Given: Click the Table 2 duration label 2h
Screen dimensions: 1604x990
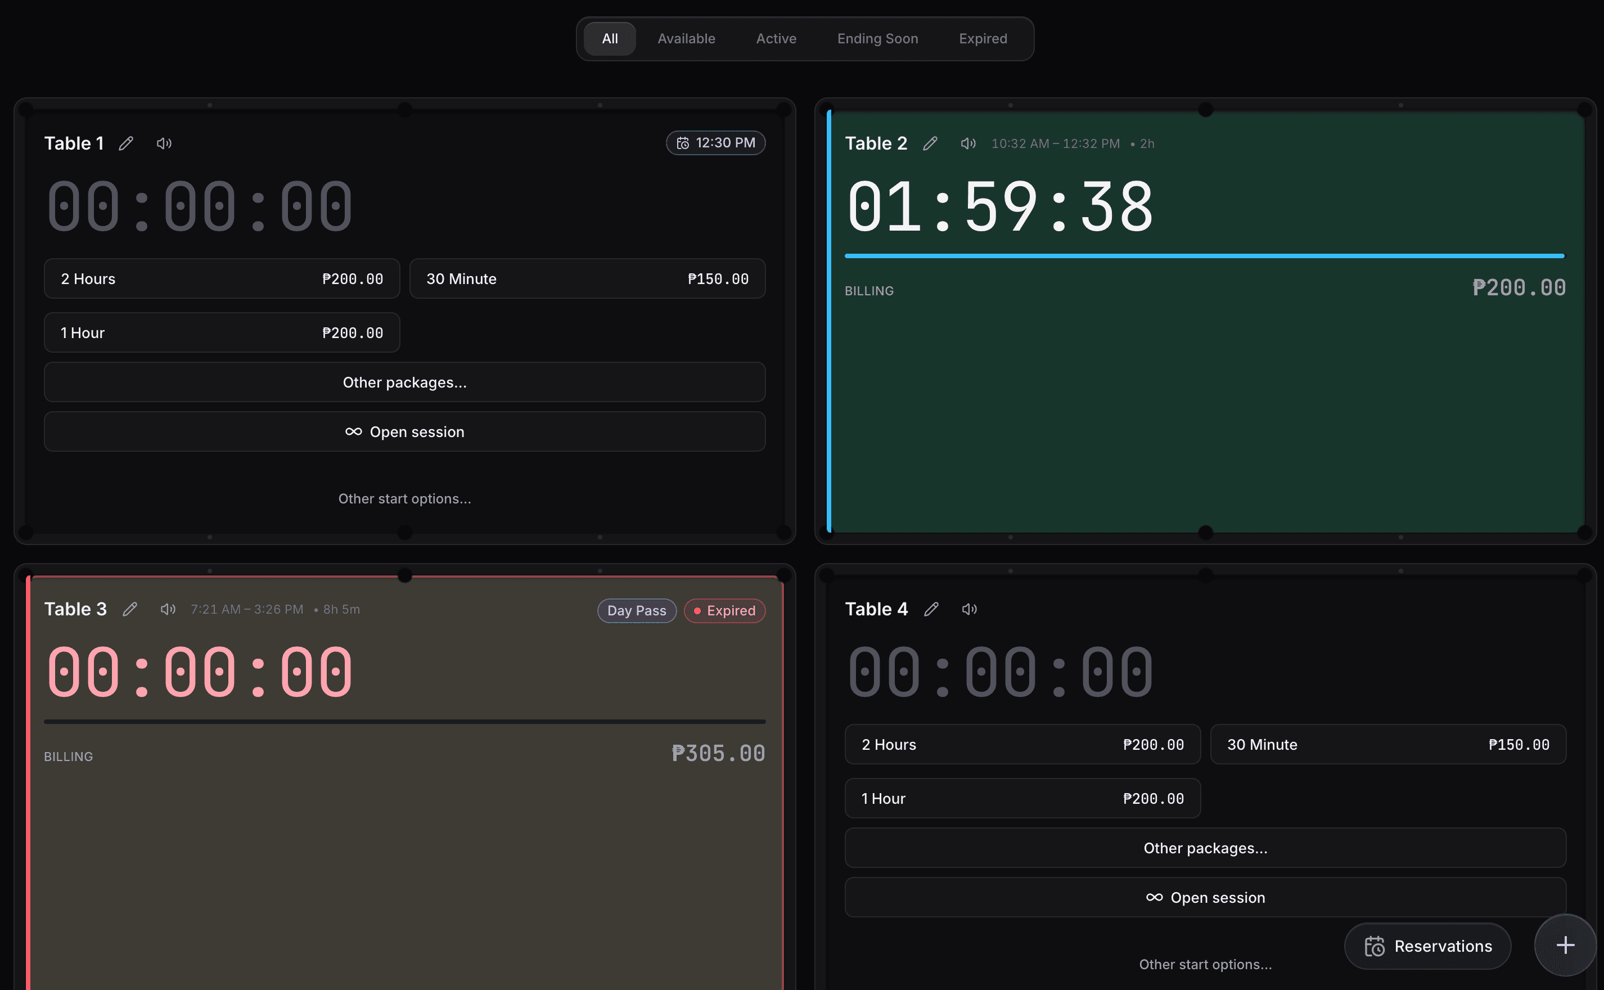Looking at the screenshot, I should point(1147,143).
